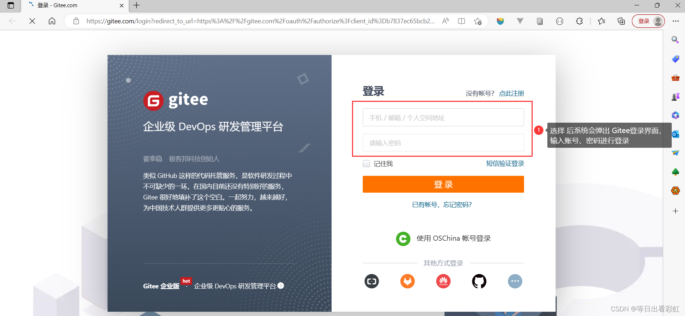This screenshot has height=316, width=685.
Task: Go to browser home page
Action: coord(52,21)
